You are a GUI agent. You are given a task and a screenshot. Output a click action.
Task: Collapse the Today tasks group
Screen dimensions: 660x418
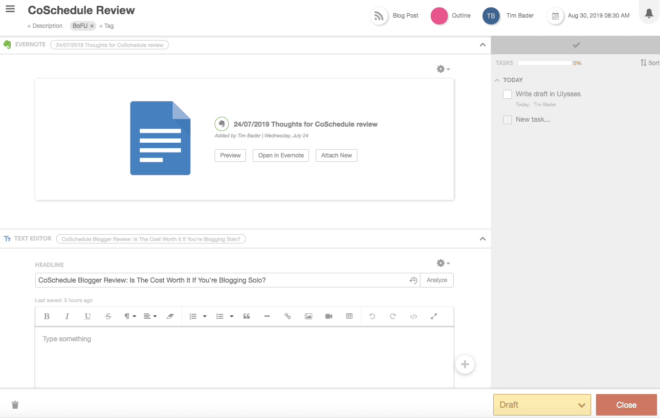pyautogui.click(x=496, y=80)
